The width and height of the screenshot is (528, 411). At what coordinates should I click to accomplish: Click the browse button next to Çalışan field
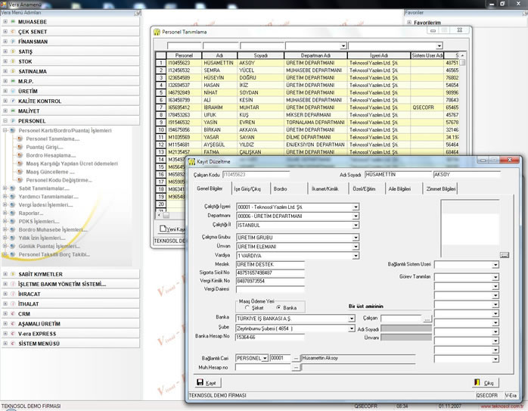click(x=427, y=319)
